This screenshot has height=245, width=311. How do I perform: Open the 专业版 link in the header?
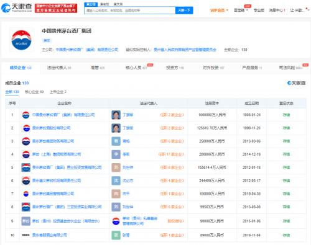pos(259,10)
